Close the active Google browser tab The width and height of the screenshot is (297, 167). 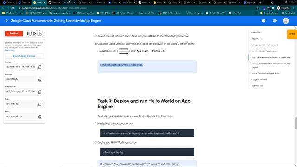point(44,3)
